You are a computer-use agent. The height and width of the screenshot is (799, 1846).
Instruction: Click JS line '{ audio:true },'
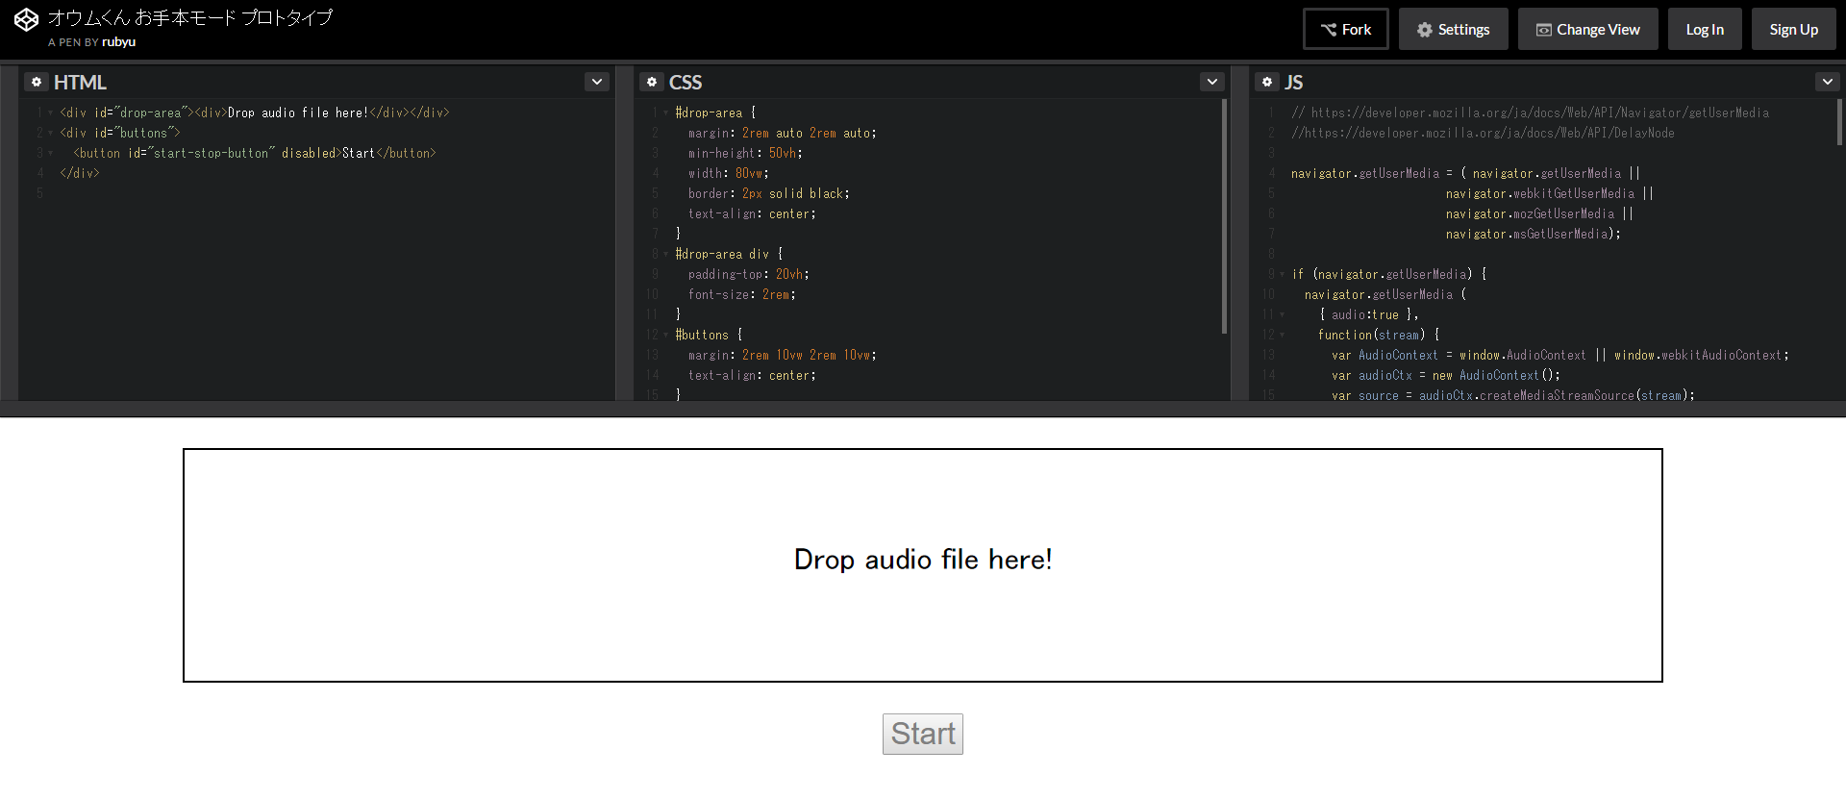click(1368, 314)
